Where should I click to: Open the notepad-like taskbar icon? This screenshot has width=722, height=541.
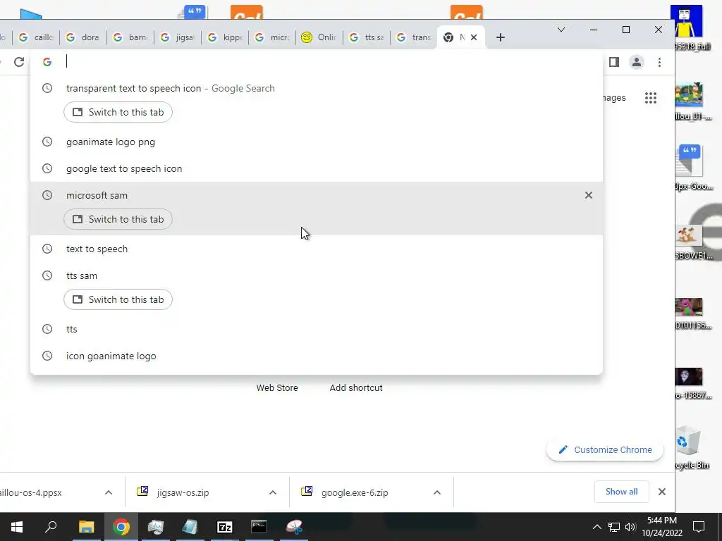190,527
